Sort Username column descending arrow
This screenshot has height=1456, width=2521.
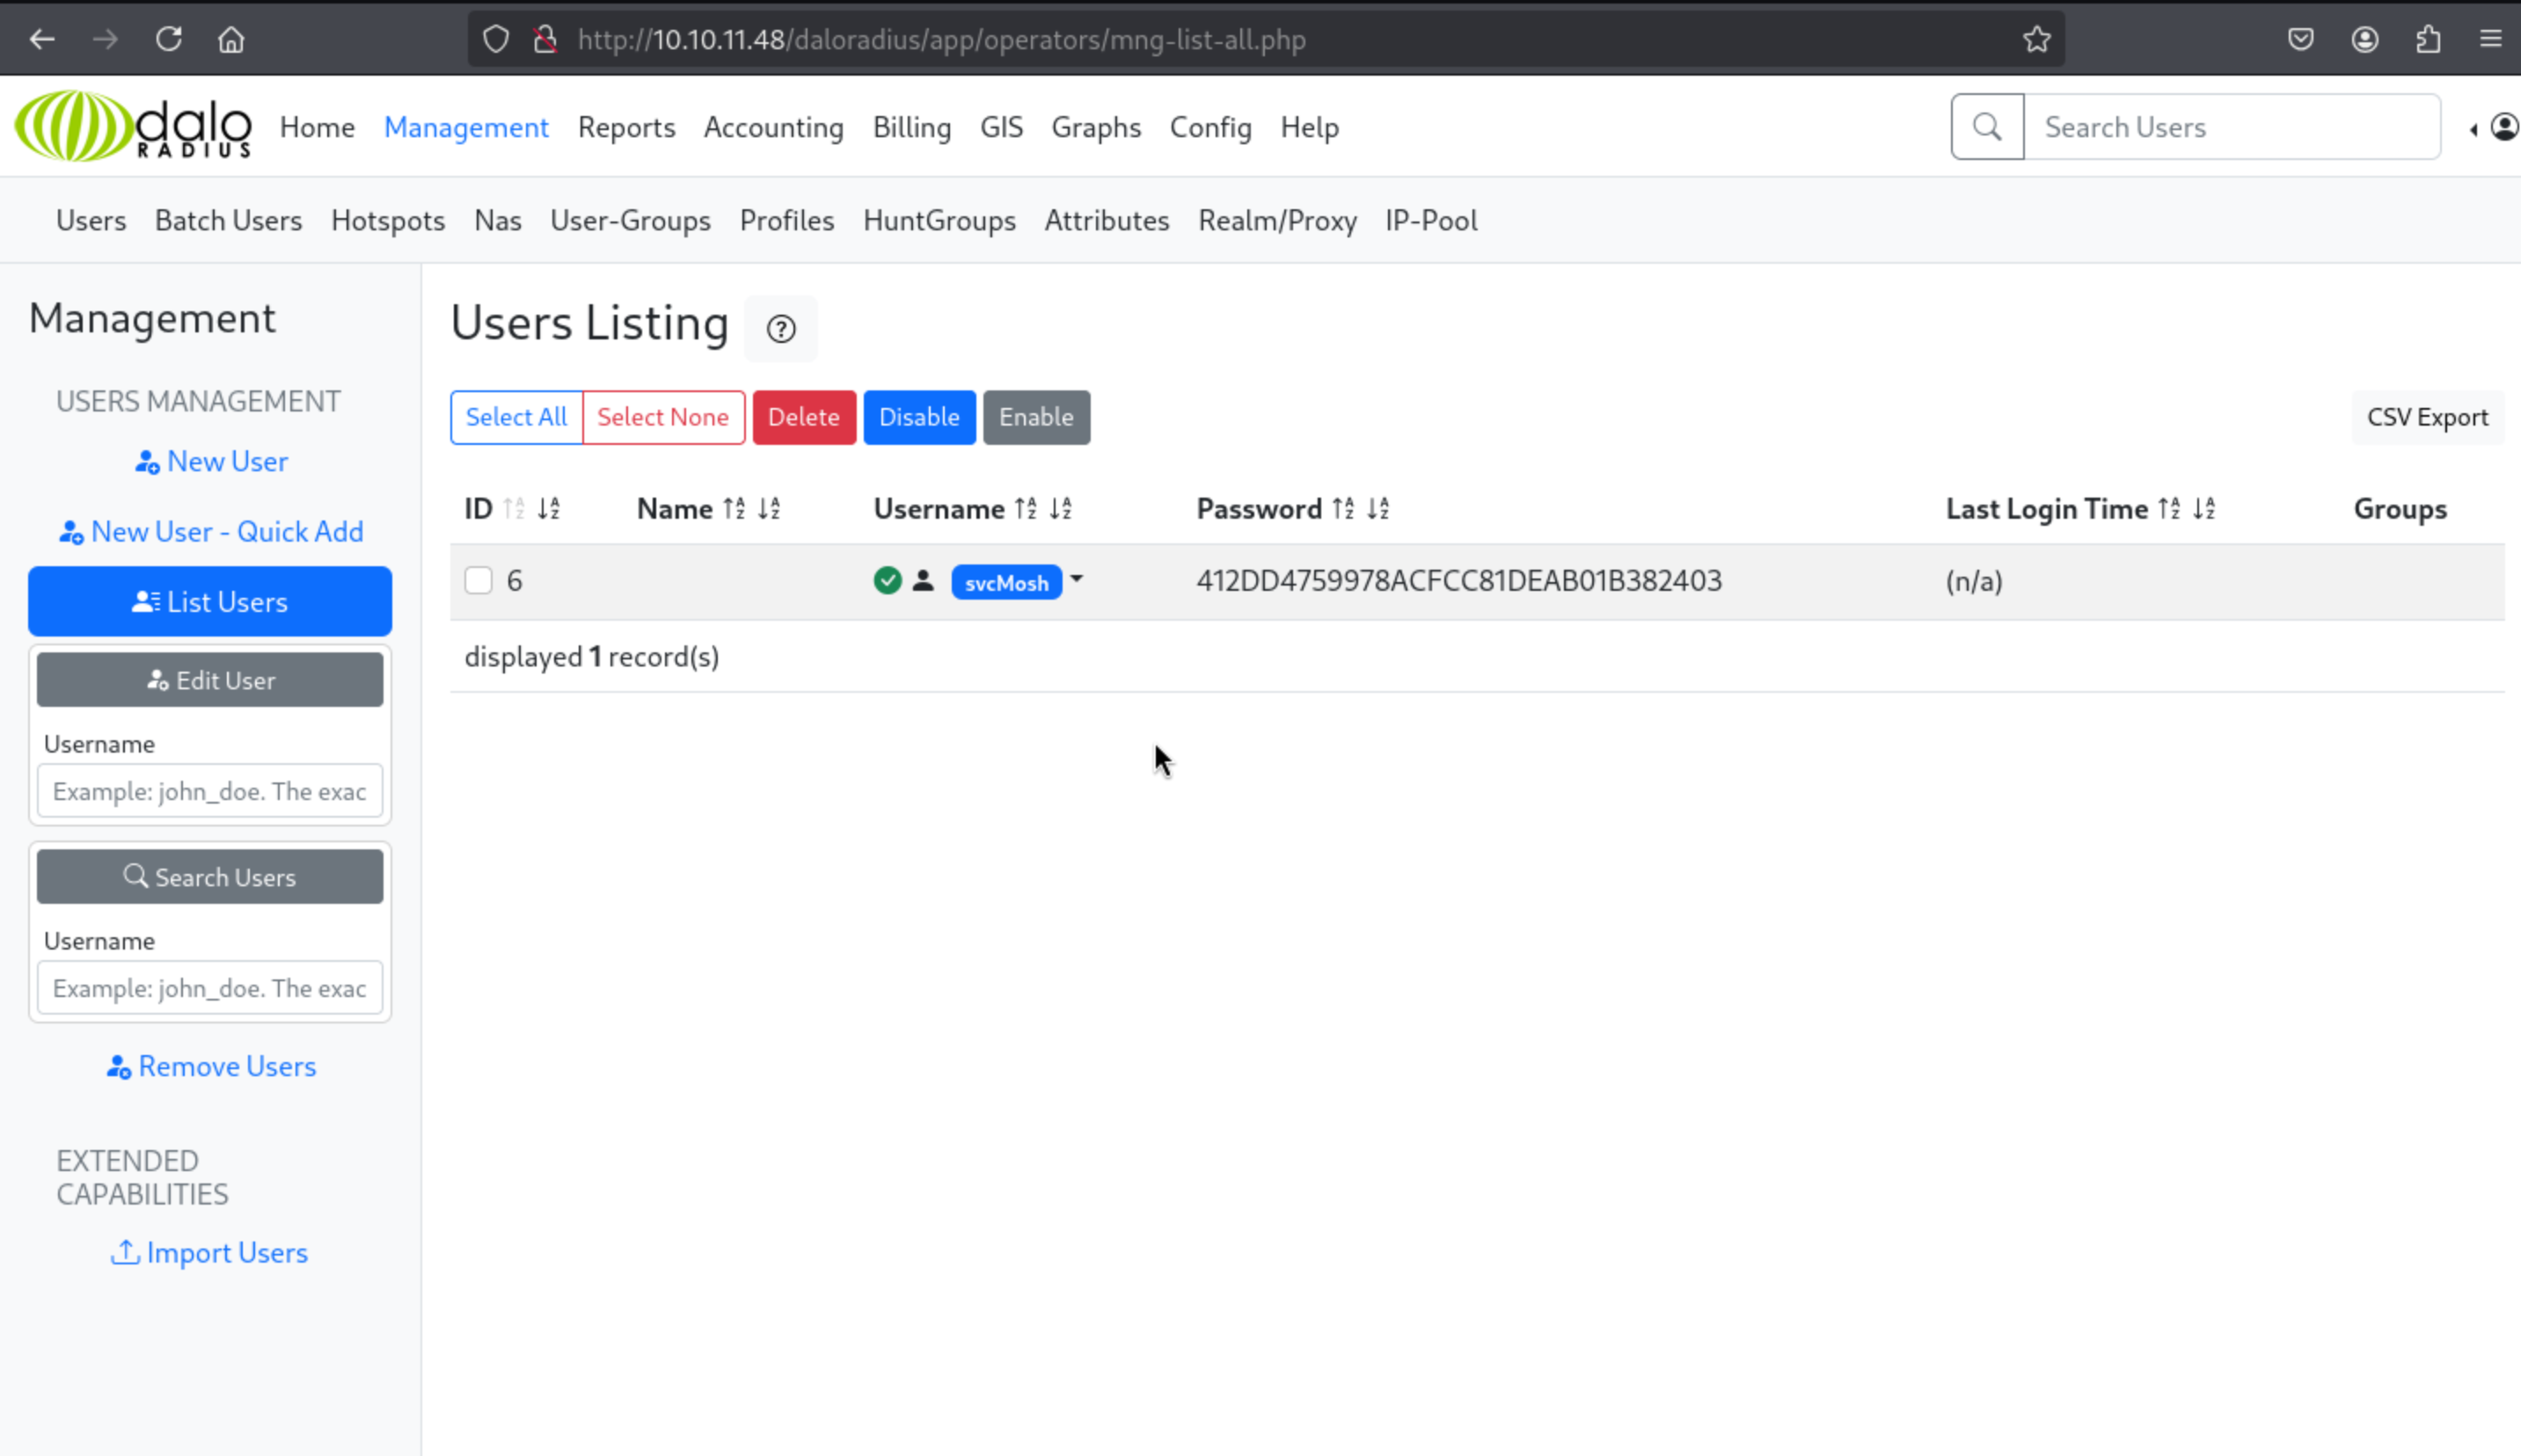[x=1061, y=509]
